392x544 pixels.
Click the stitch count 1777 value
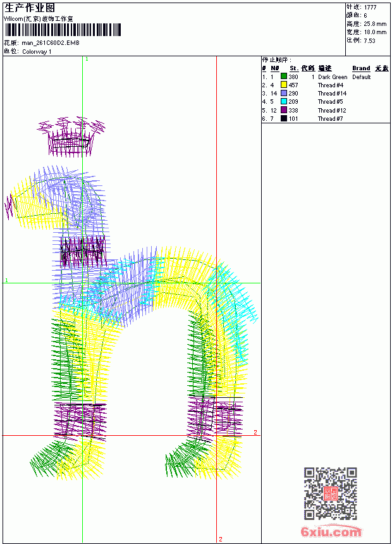pos(370,8)
